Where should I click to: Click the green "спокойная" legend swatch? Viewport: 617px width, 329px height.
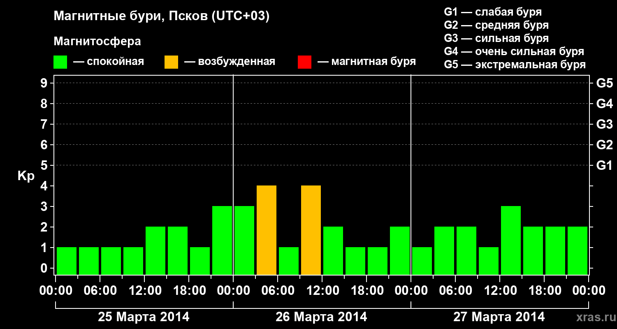60,62
